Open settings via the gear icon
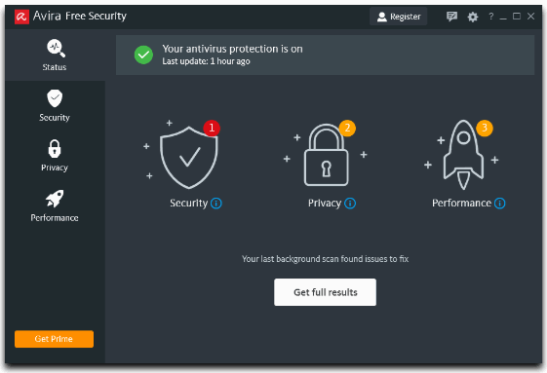The height and width of the screenshot is (373, 547). click(473, 17)
